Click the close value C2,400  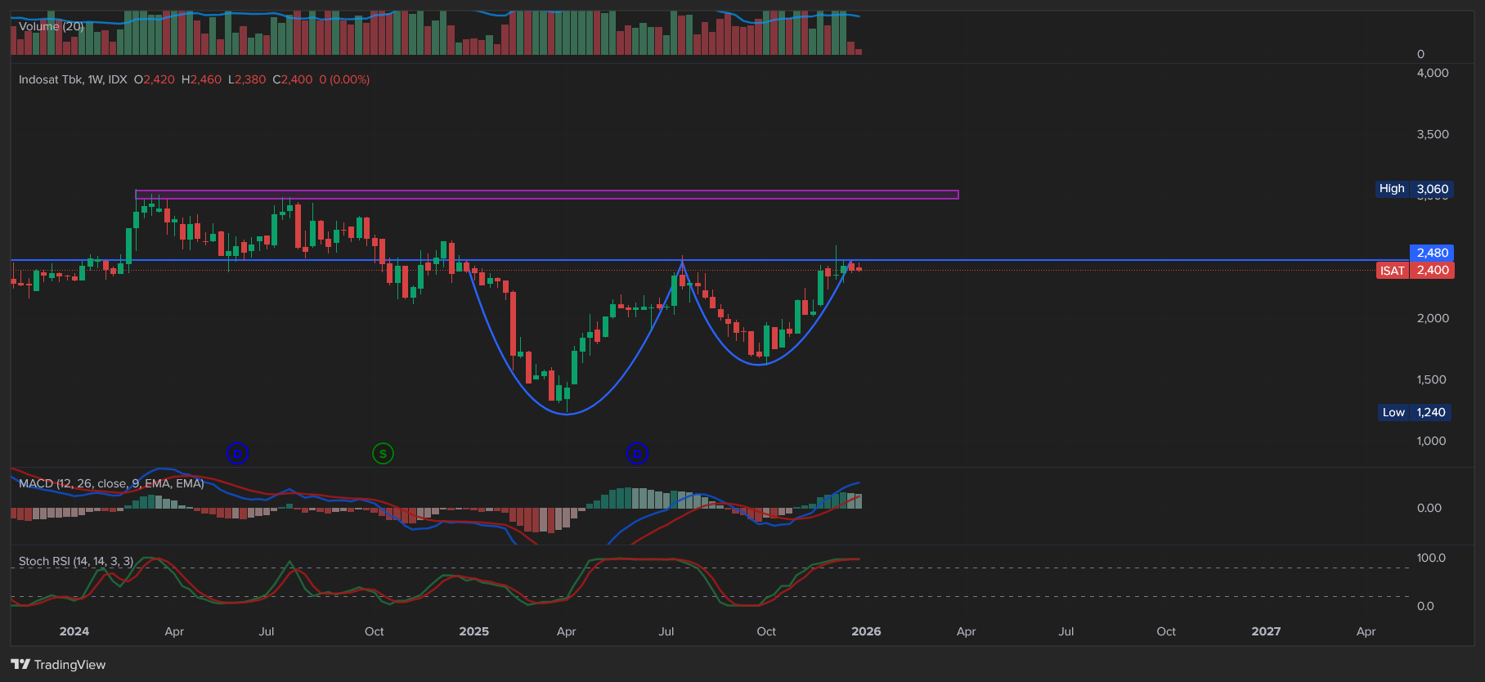293,79
